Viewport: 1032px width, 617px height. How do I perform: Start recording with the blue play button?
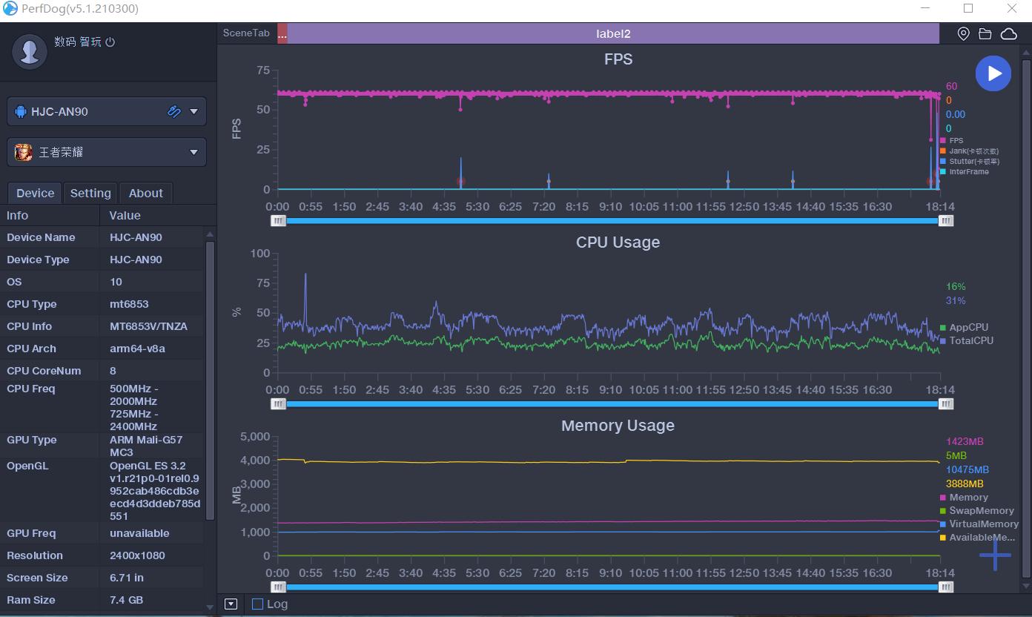[993, 73]
